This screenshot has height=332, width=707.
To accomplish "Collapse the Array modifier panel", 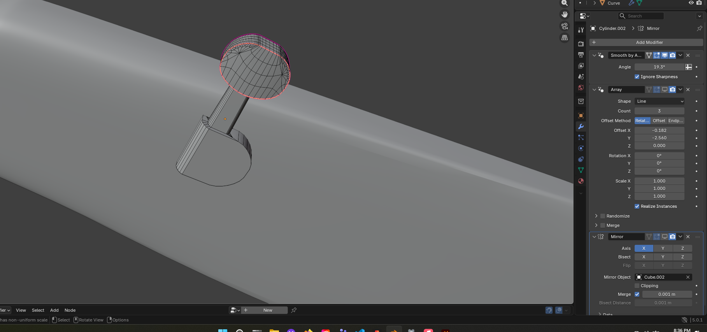I will (594, 90).
